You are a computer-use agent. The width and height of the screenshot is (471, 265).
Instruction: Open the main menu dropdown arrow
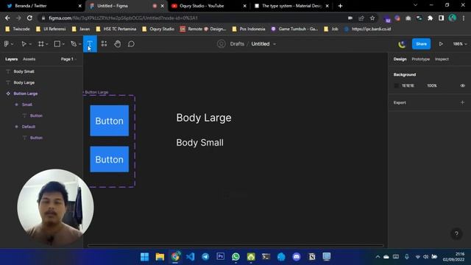13,44
